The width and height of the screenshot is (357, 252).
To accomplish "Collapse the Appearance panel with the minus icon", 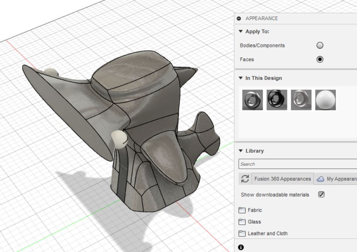I will pyautogui.click(x=239, y=18).
